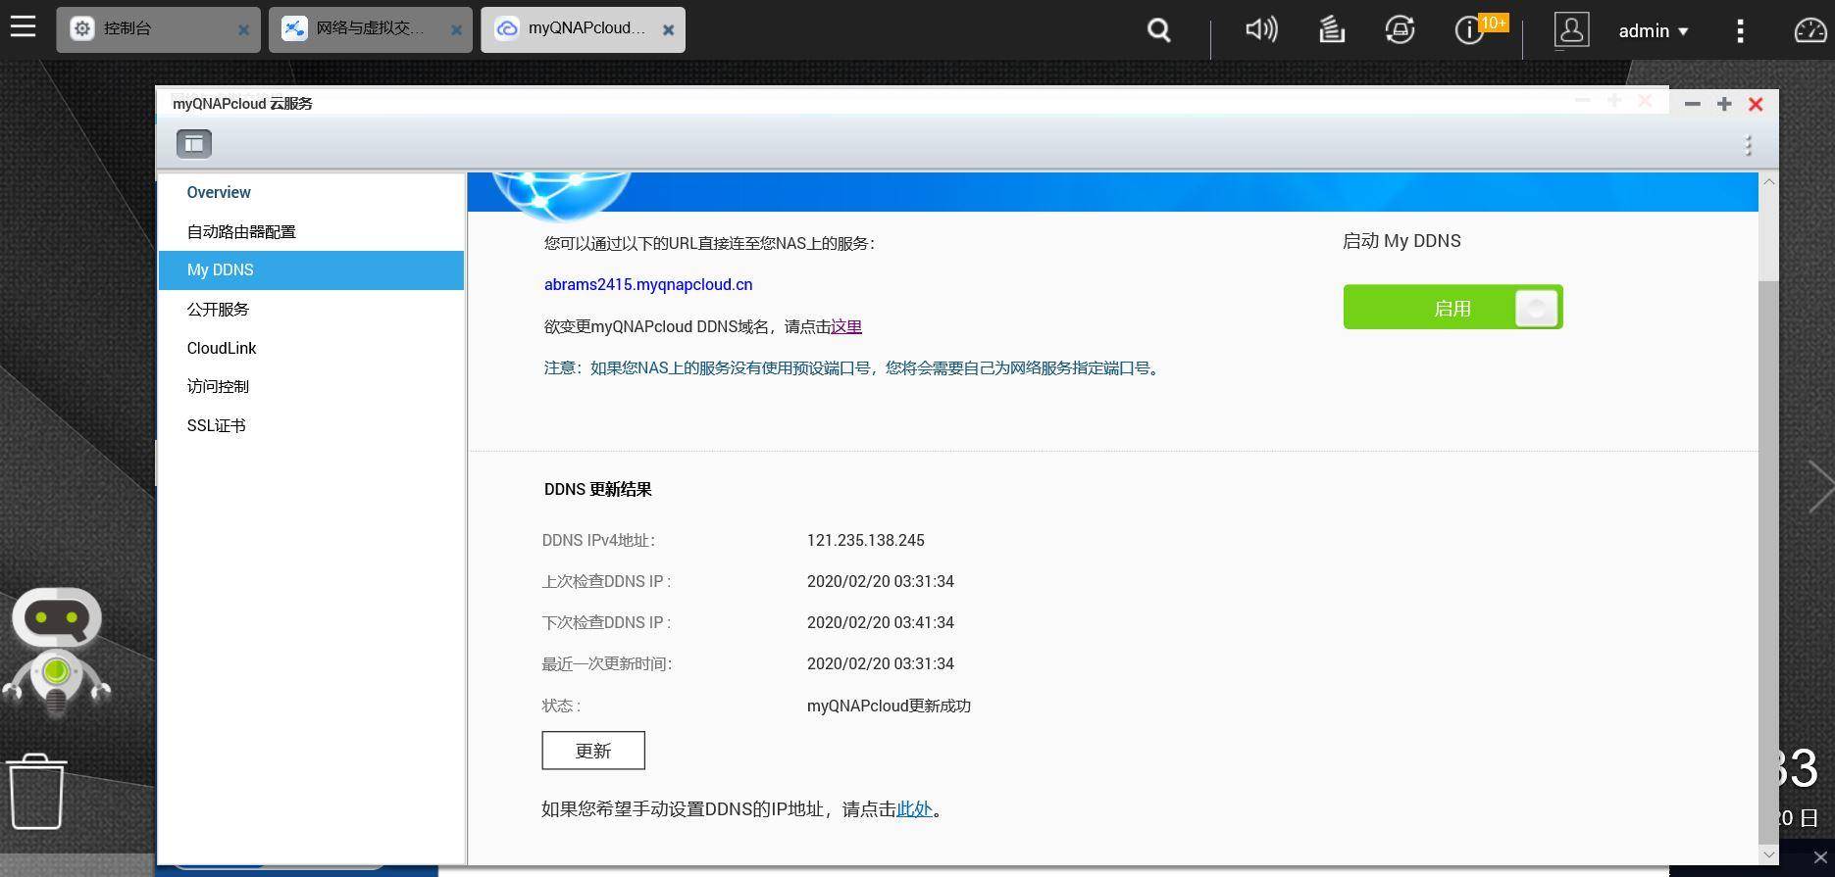Select SSL证书 in the sidebar

(311, 425)
